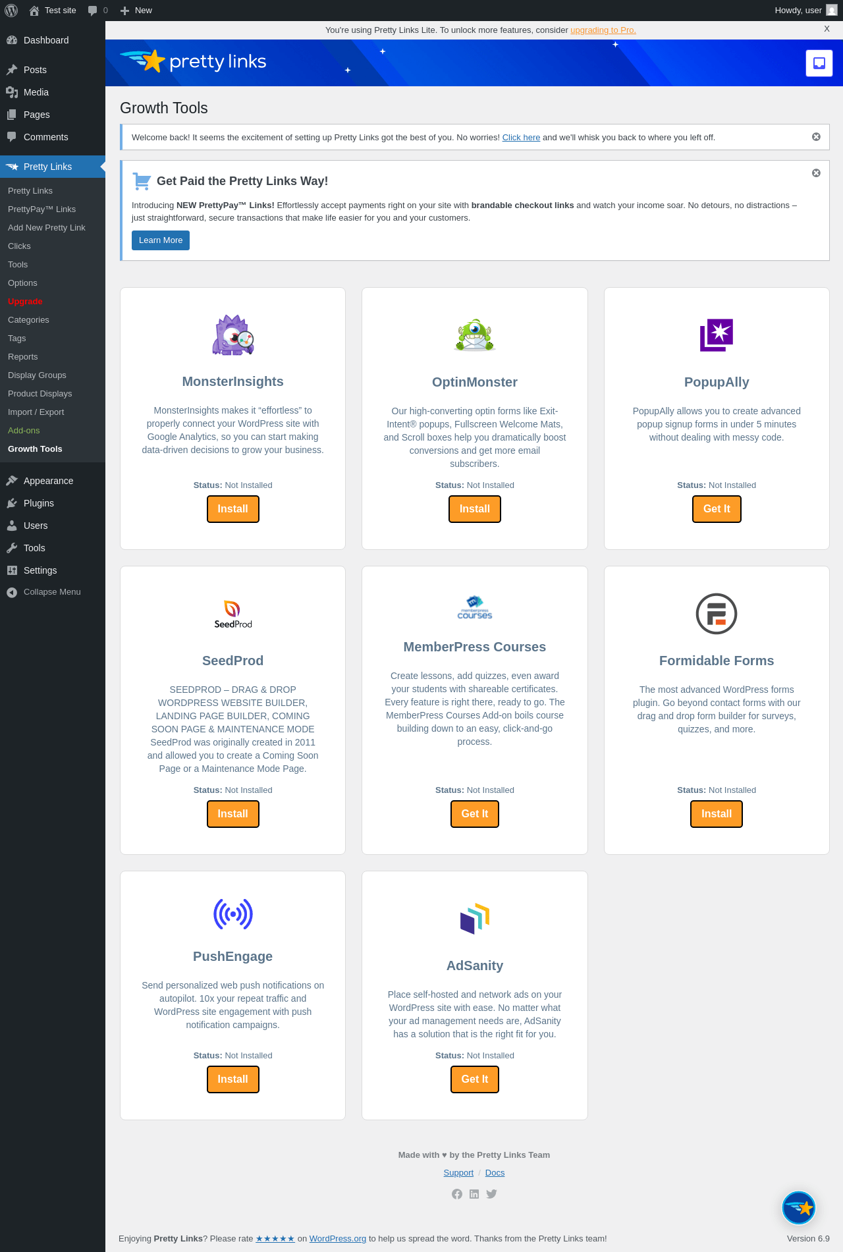The height and width of the screenshot is (1252, 843).
Task: Close the upgrade to Pro banner
Action: 827,29
